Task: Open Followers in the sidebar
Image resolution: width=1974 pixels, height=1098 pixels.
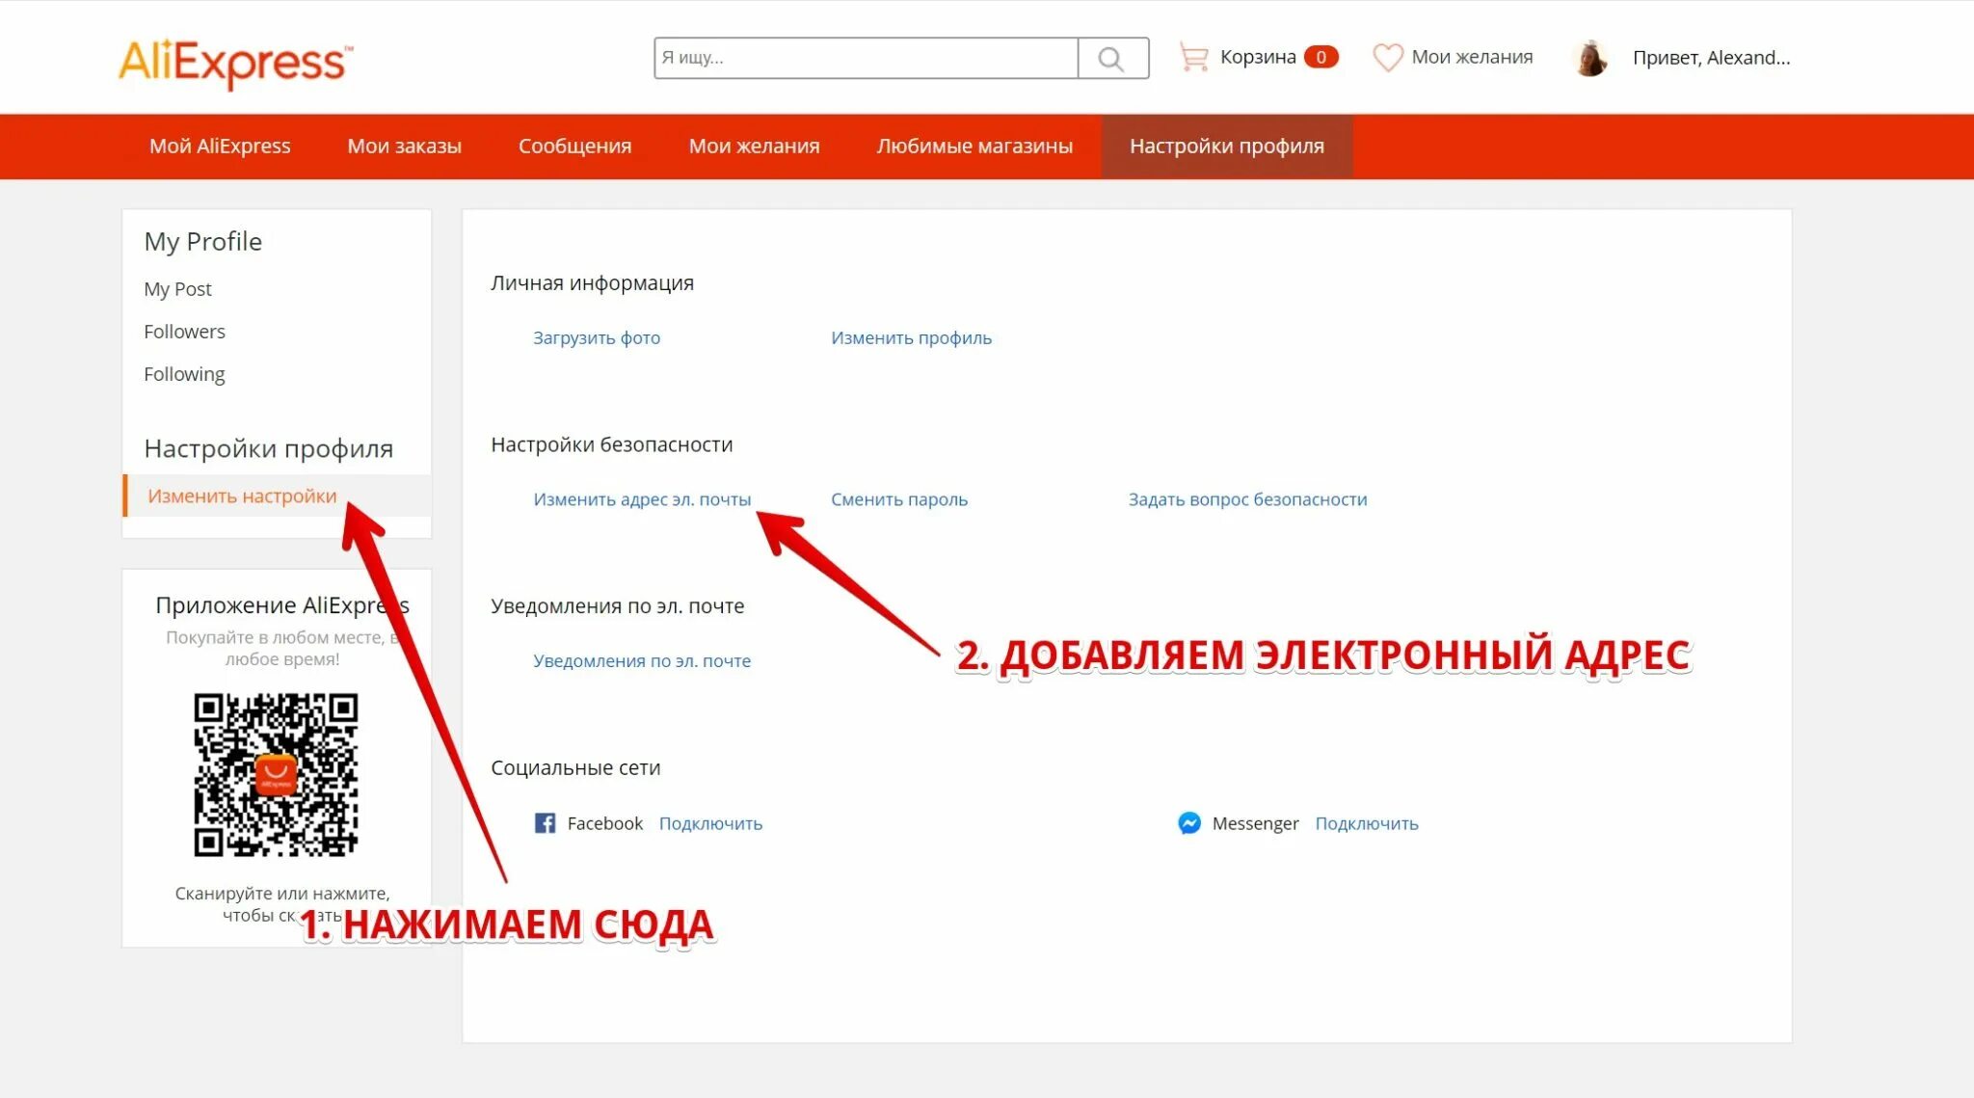Action: [x=184, y=331]
